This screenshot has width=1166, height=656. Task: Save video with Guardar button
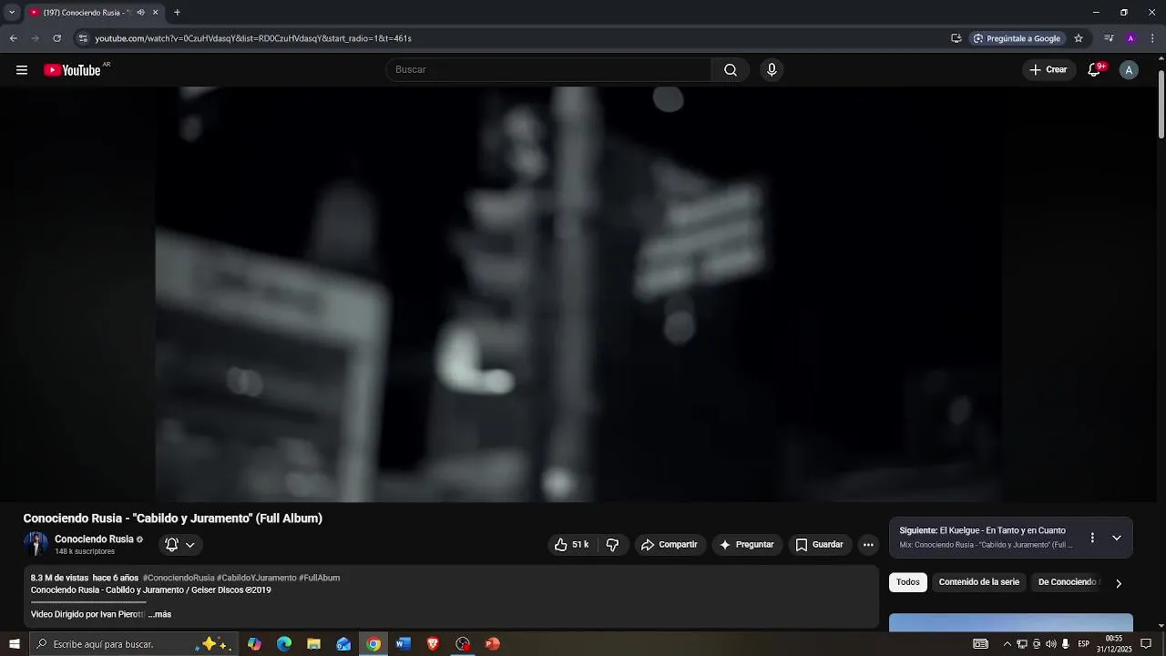[820, 545]
